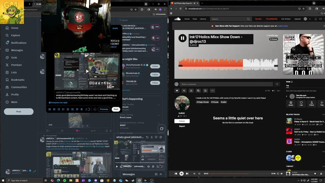Open Communities in the X sidebar
325x183 pixels.
16,87
